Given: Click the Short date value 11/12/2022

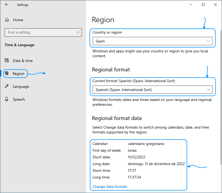Looking at the screenshot, I should [136, 157].
